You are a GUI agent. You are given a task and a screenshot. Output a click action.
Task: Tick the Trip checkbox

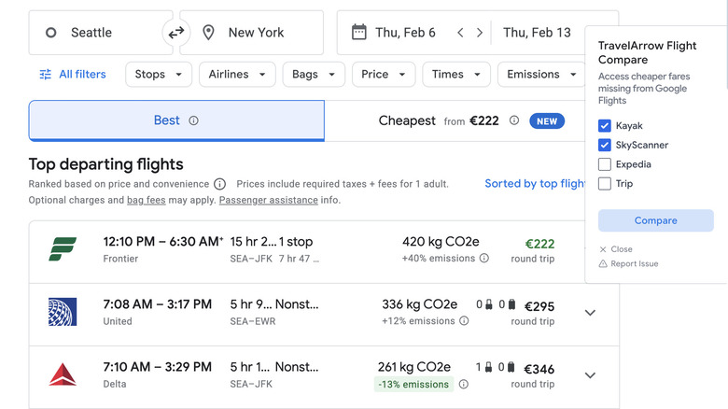605,184
